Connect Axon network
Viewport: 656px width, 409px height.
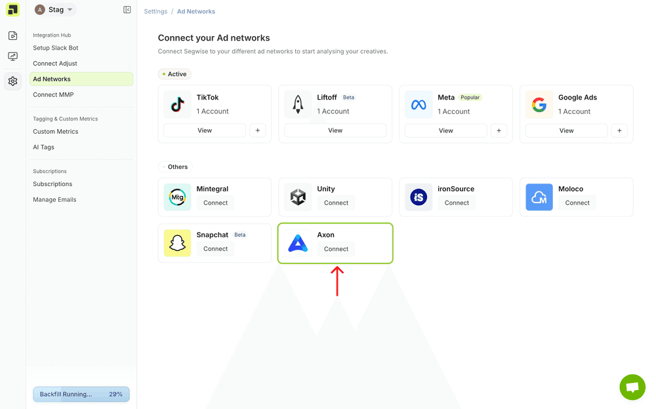(336, 249)
